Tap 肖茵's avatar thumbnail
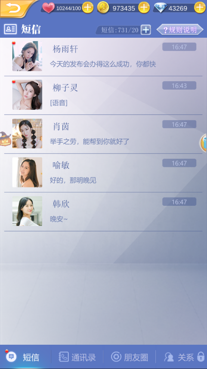The image size is (207, 369). [27, 133]
